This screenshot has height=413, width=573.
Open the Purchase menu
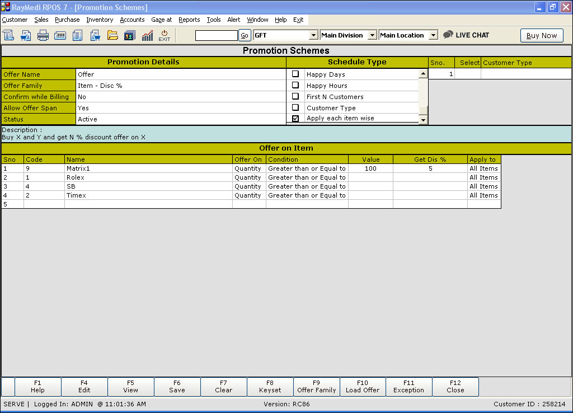tap(67, 20)
